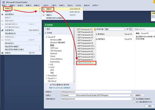Choose 帳戶設定(I) account settings entry
155x110 pixels.
tap(21, 43)
